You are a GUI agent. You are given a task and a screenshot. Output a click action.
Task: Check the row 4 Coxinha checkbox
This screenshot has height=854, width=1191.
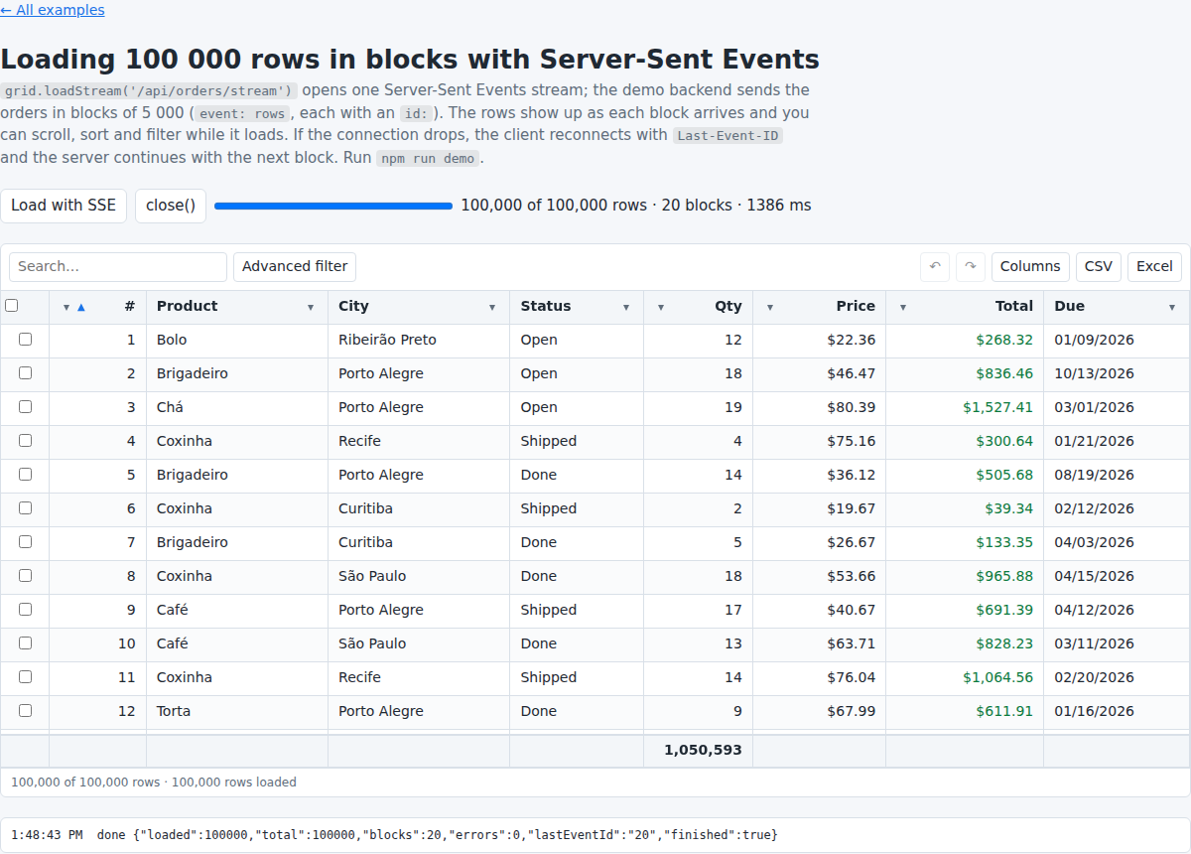(x=25, y=441)
